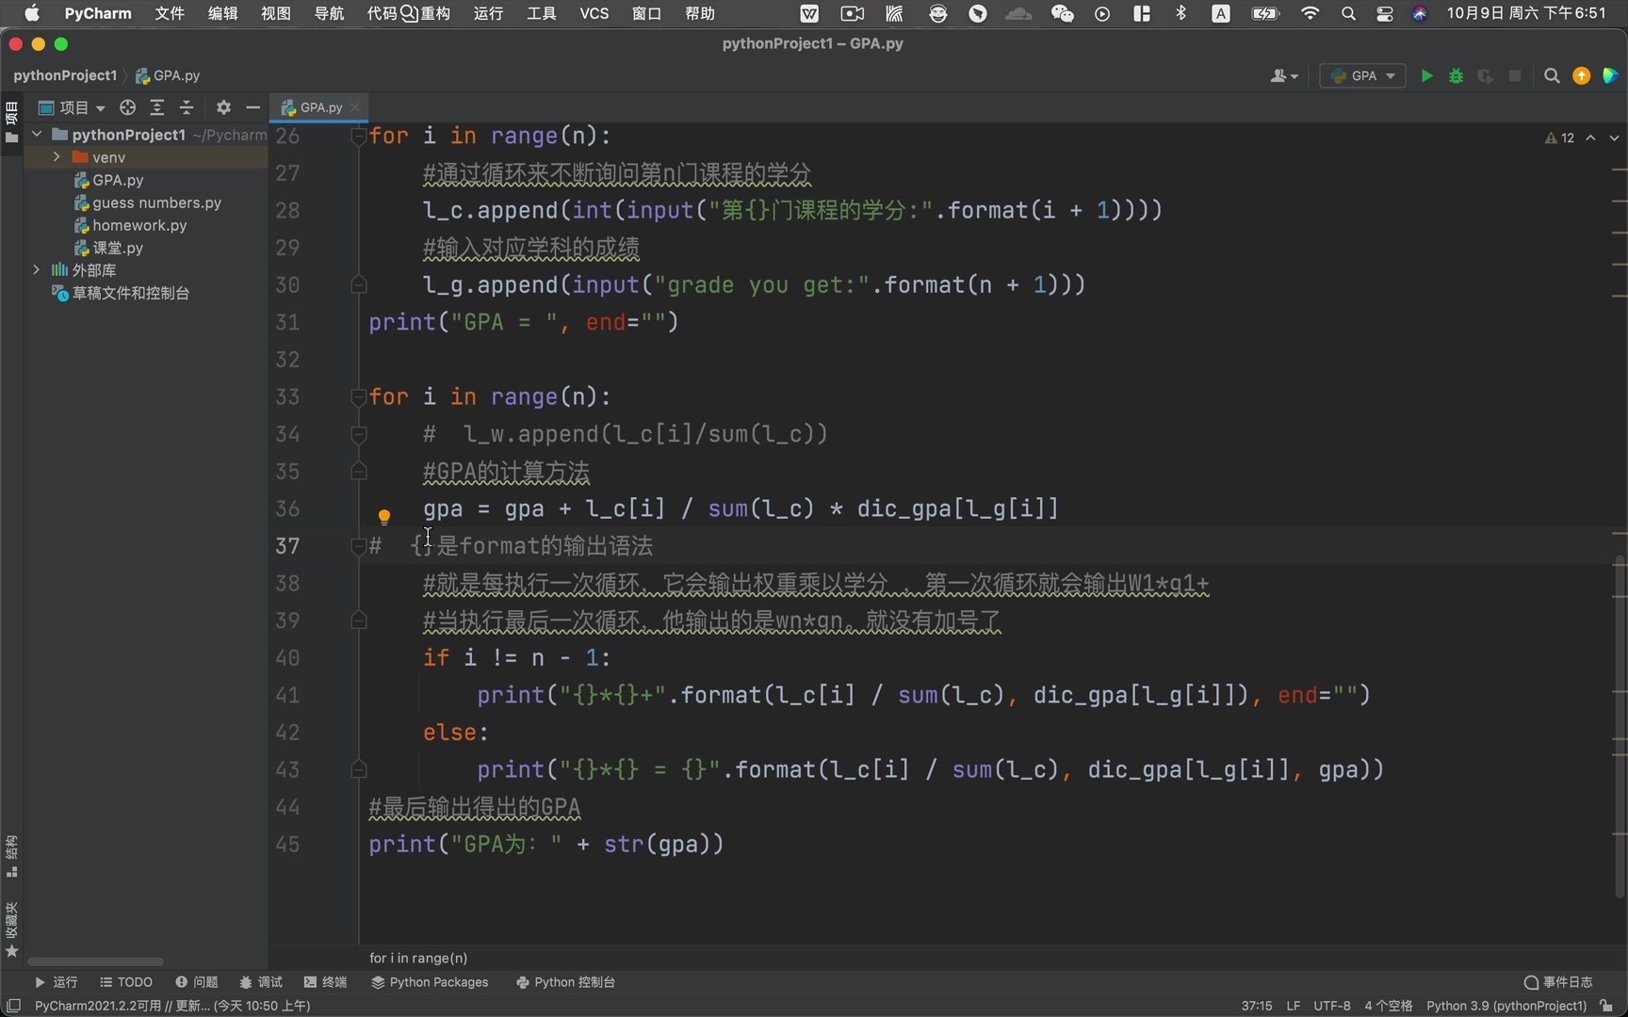
Task: Open Python 3.9 interpreter selector
Action: click(1506, 1006)
